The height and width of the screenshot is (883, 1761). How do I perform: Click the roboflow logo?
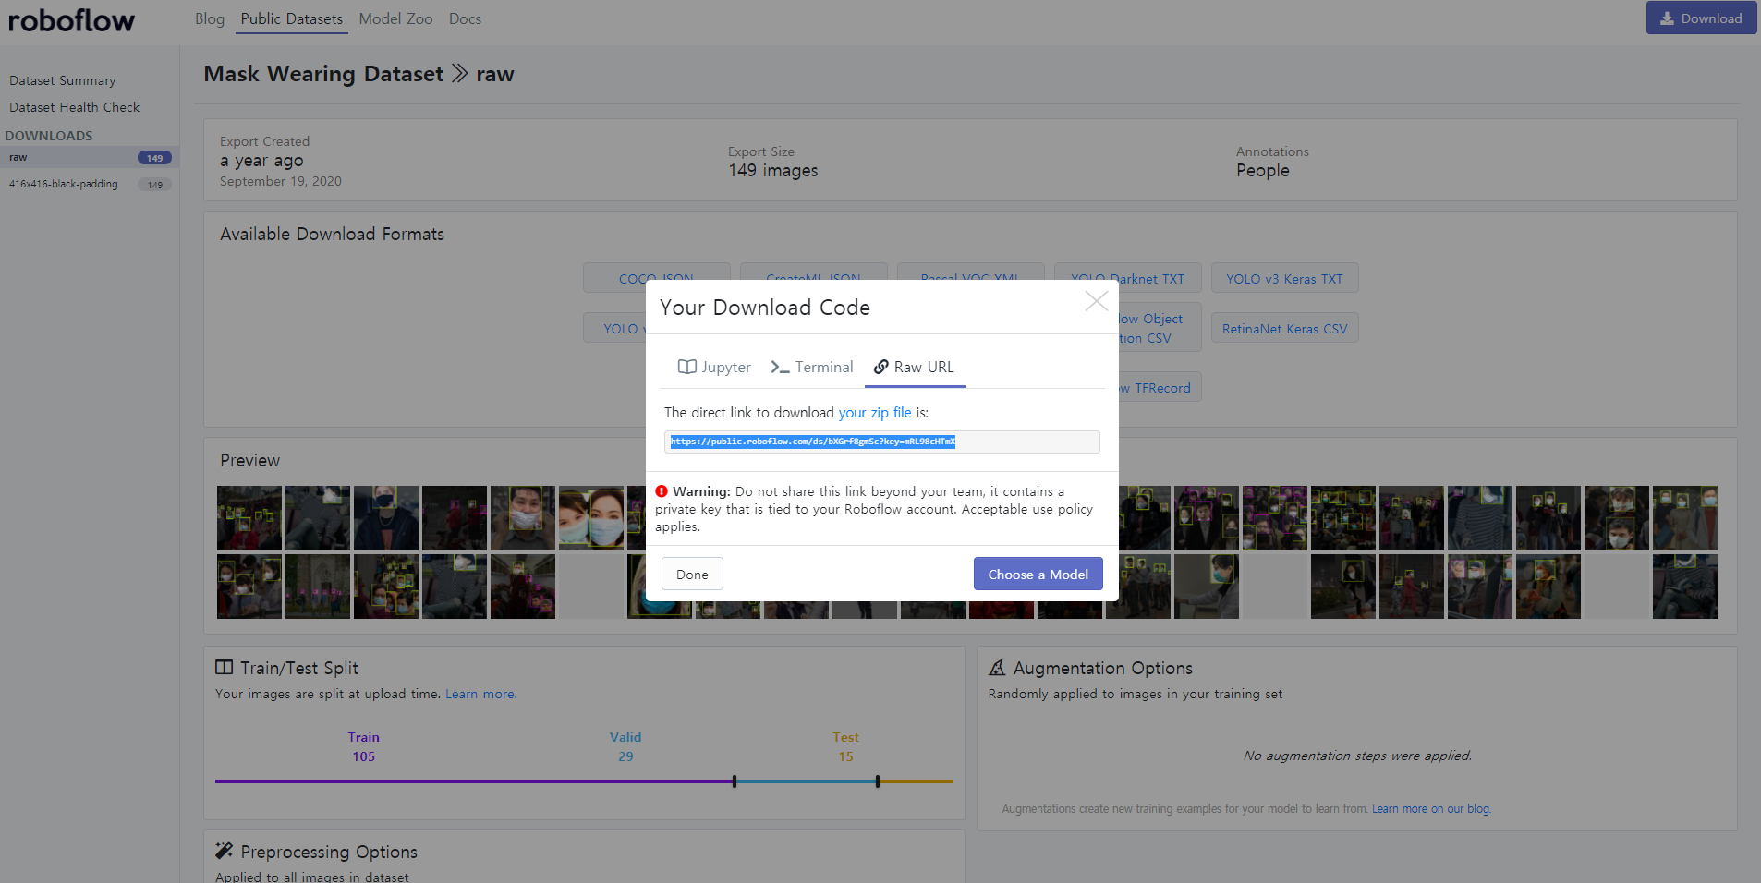pos(72,20)
